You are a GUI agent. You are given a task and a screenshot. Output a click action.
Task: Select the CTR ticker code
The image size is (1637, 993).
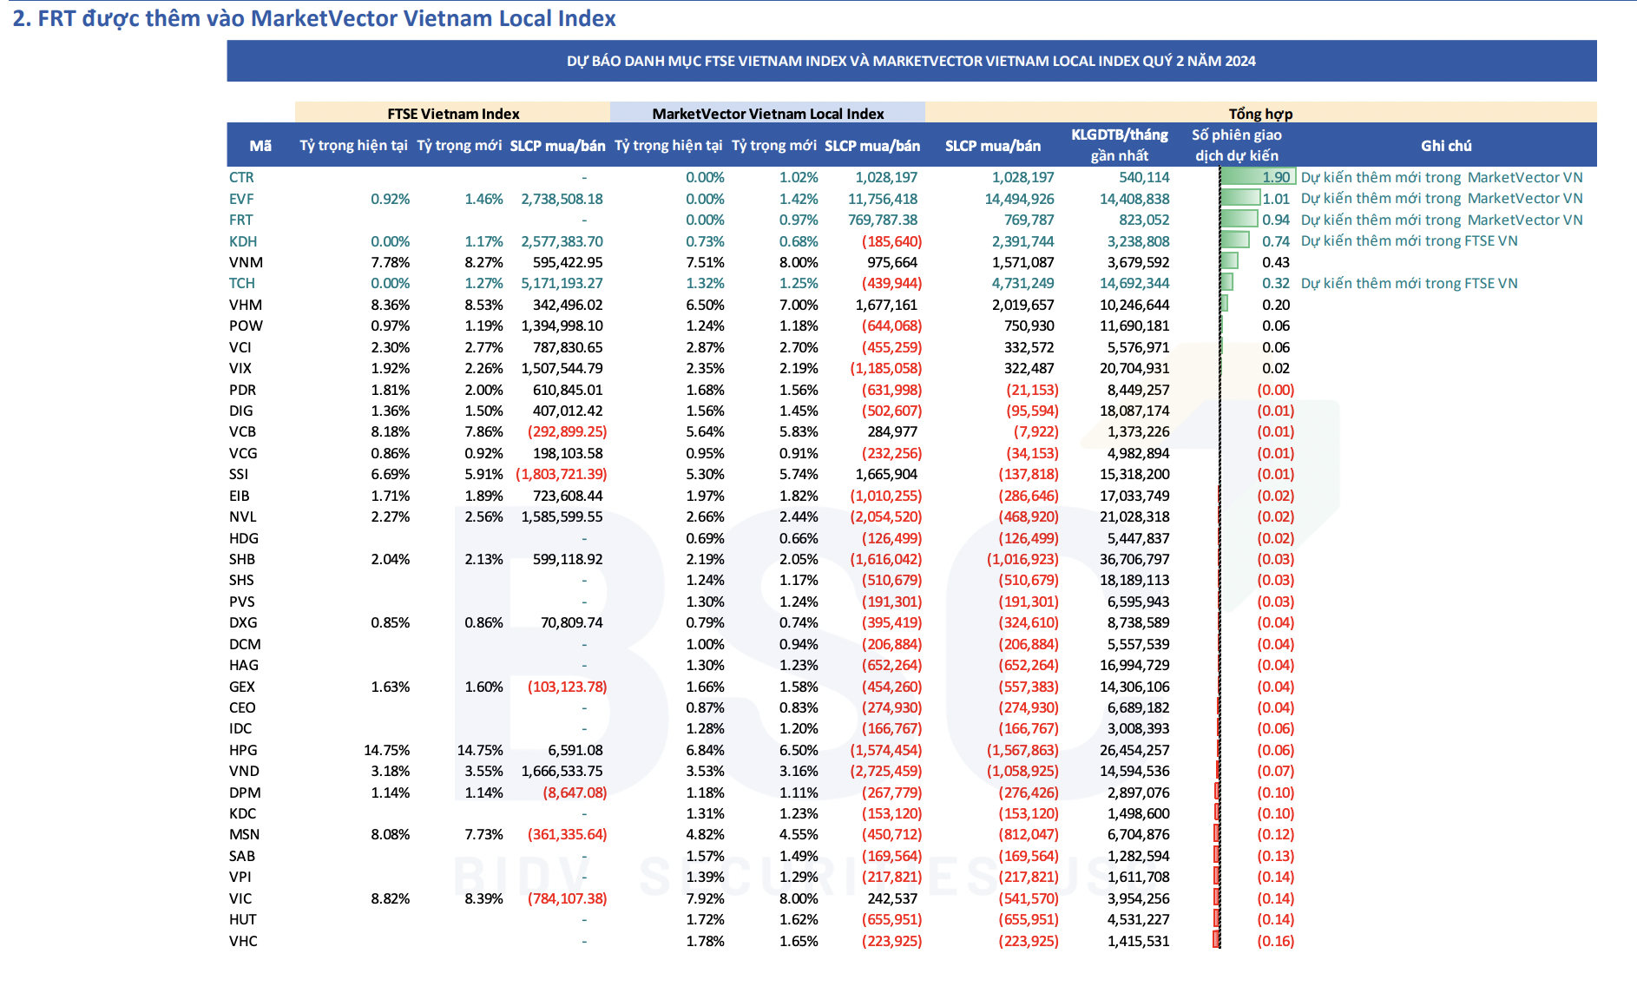(x=241, y=177)
